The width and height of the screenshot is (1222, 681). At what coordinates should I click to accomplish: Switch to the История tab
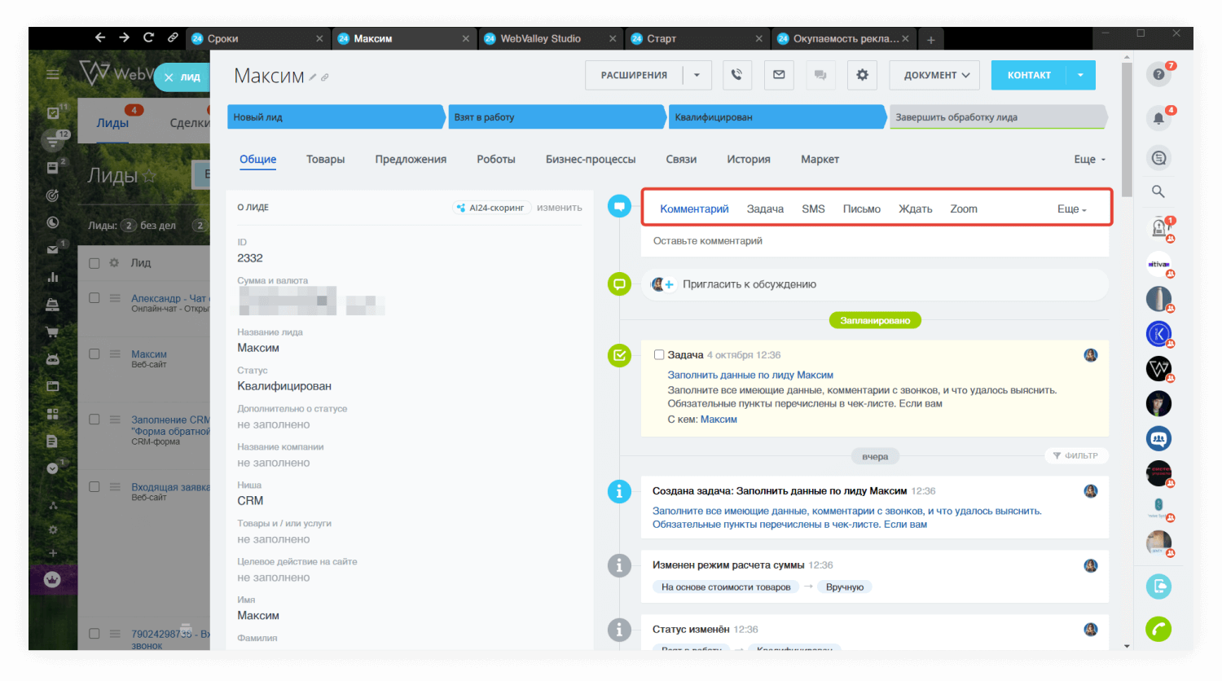click(748, 159)
